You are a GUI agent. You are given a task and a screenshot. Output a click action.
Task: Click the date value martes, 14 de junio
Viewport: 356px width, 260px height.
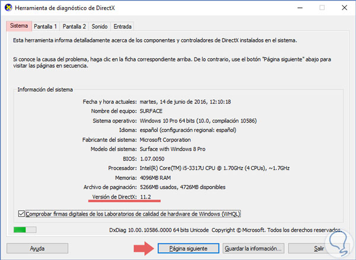click(185, 102)
